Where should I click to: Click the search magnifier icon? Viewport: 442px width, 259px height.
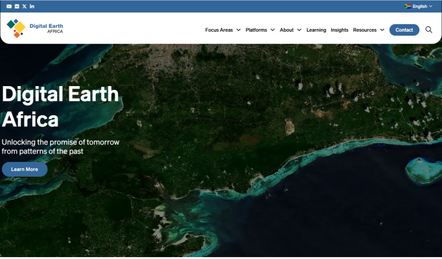pyautogui.click(x=429, y=30)
